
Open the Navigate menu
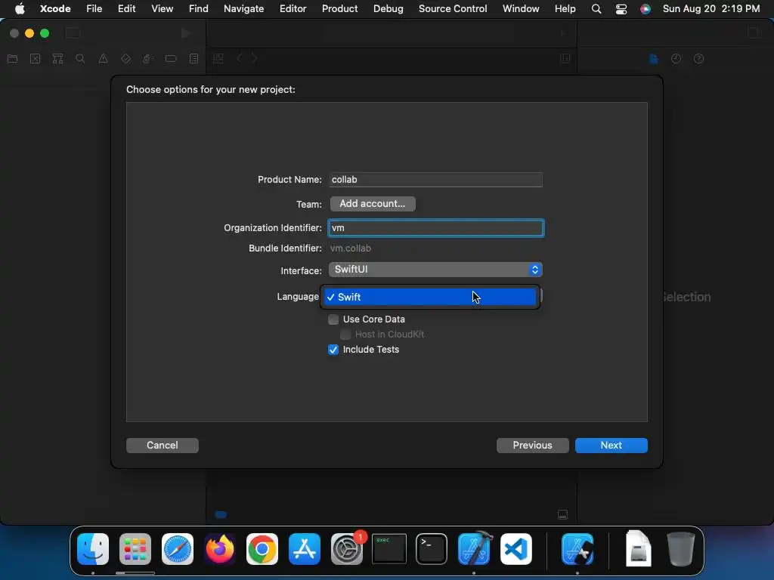coord(244,9)
